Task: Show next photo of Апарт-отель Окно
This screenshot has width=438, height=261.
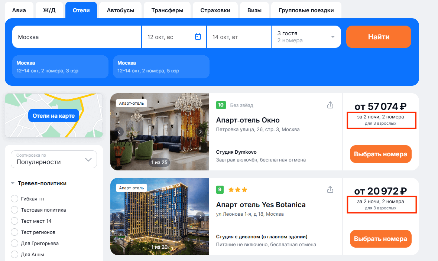Action: 200,132
